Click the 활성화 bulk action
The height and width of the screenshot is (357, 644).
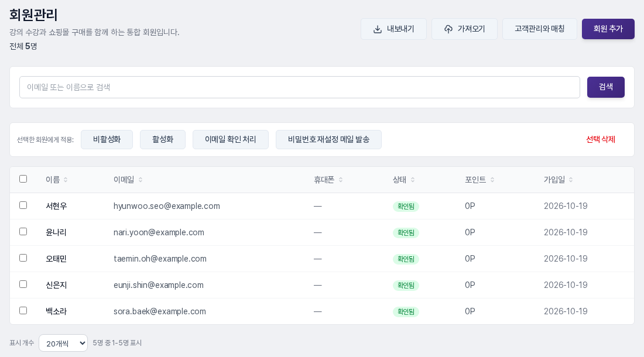point(163,139)
